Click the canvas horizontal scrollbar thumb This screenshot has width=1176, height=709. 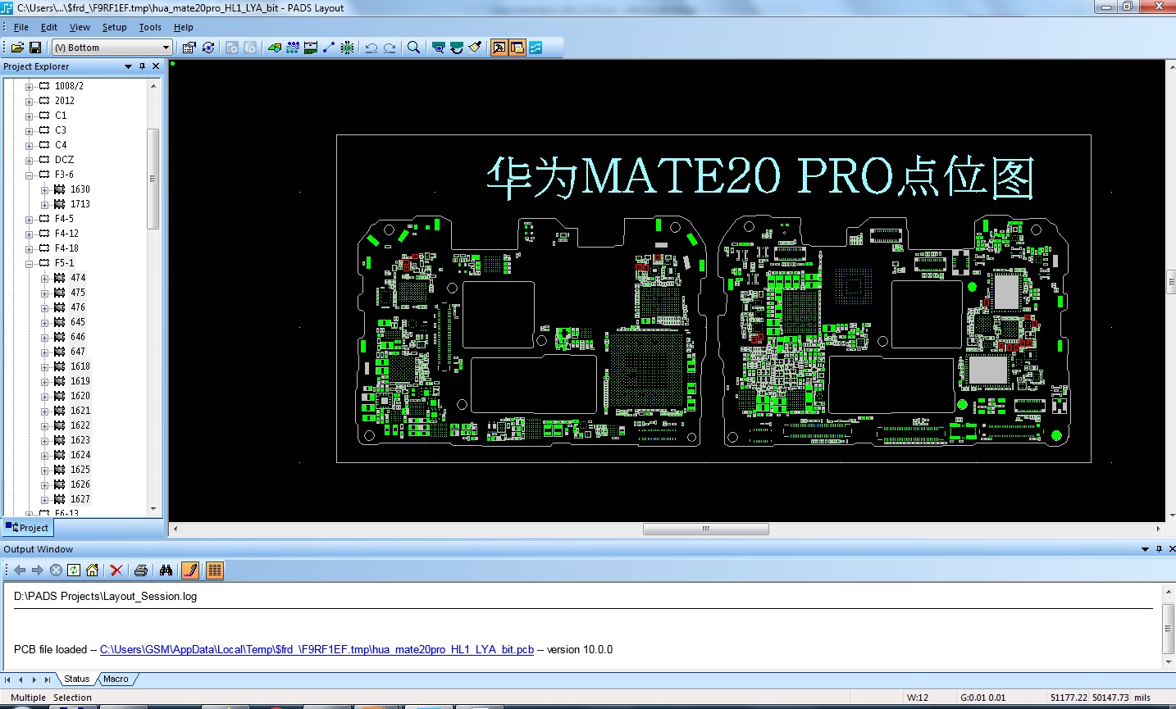pos(705,529)
